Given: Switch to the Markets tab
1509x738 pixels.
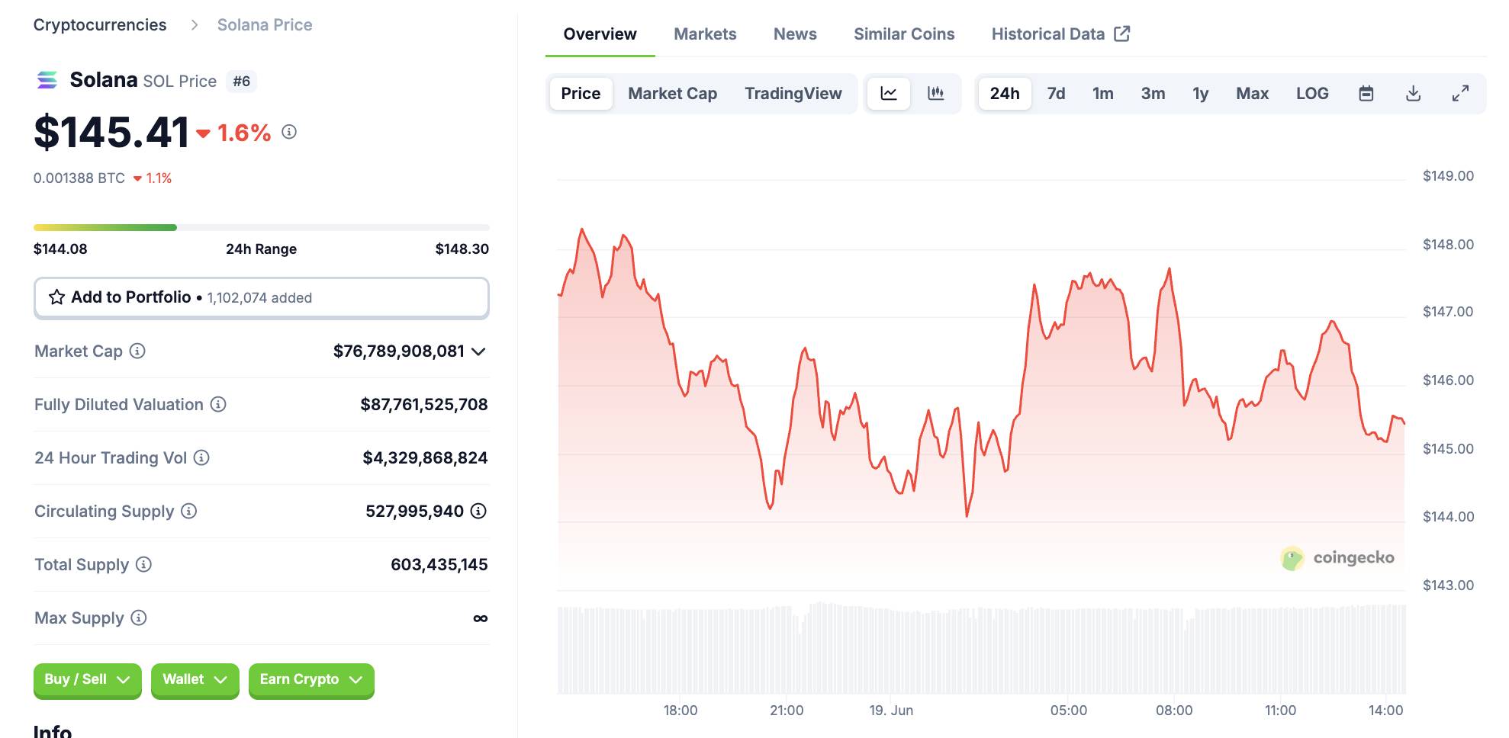Looking at the screenshot, I should coord(705,34).
